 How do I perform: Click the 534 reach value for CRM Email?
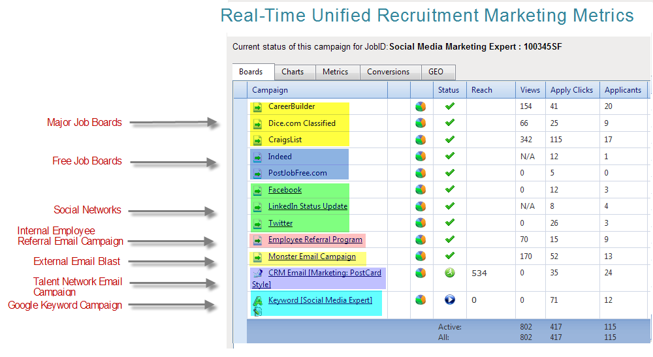479,273
